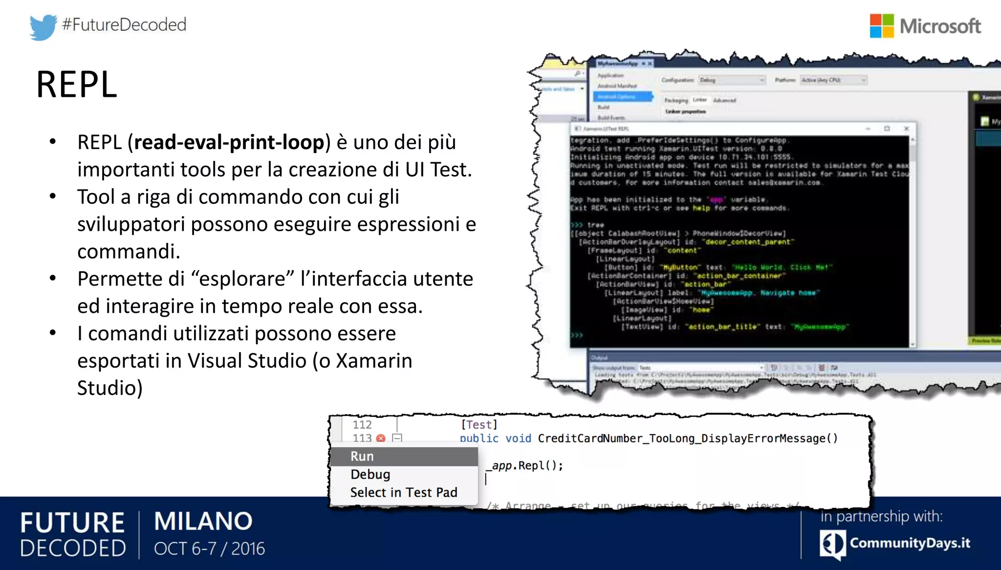Click the CommunityDays.it logo icon

[x=832, y=544]
